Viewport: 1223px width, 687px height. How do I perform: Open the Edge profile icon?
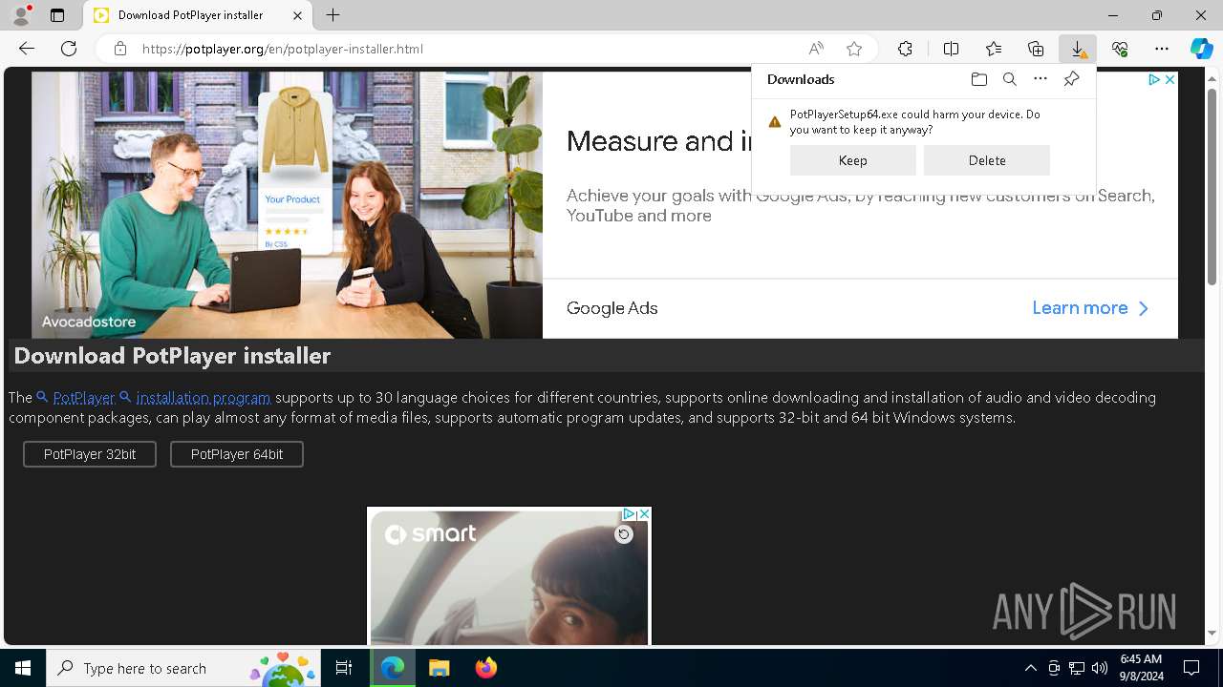(21, 15)
